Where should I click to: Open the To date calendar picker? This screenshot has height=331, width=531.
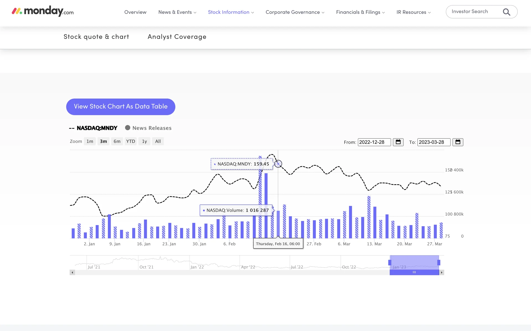coord(458,142)
